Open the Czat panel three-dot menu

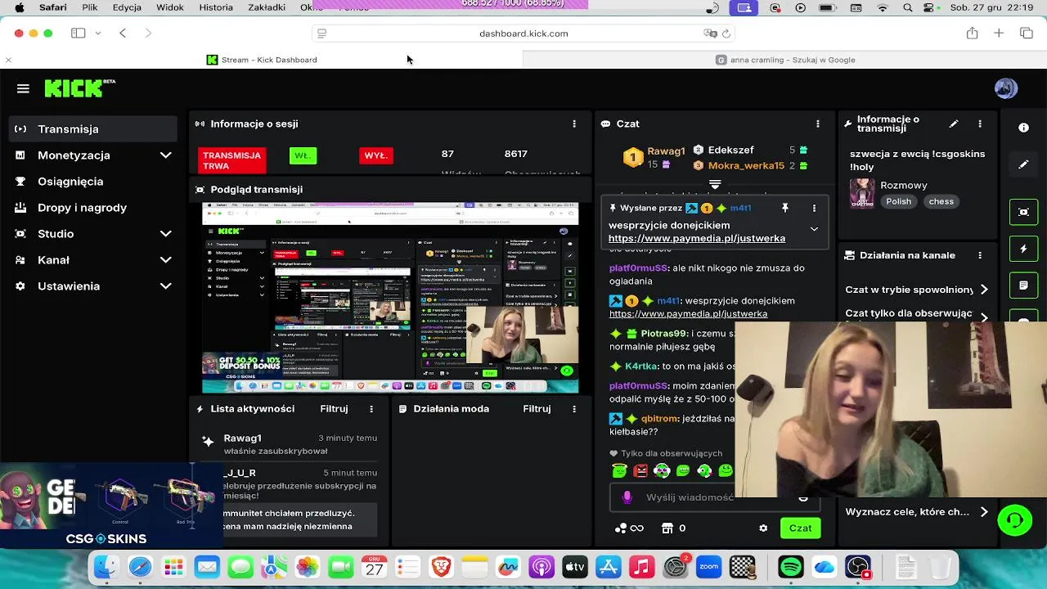point(817,124)
